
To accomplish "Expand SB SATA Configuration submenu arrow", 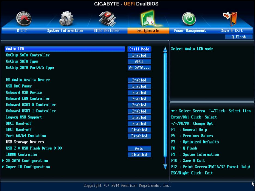I will tap(3, 161).
